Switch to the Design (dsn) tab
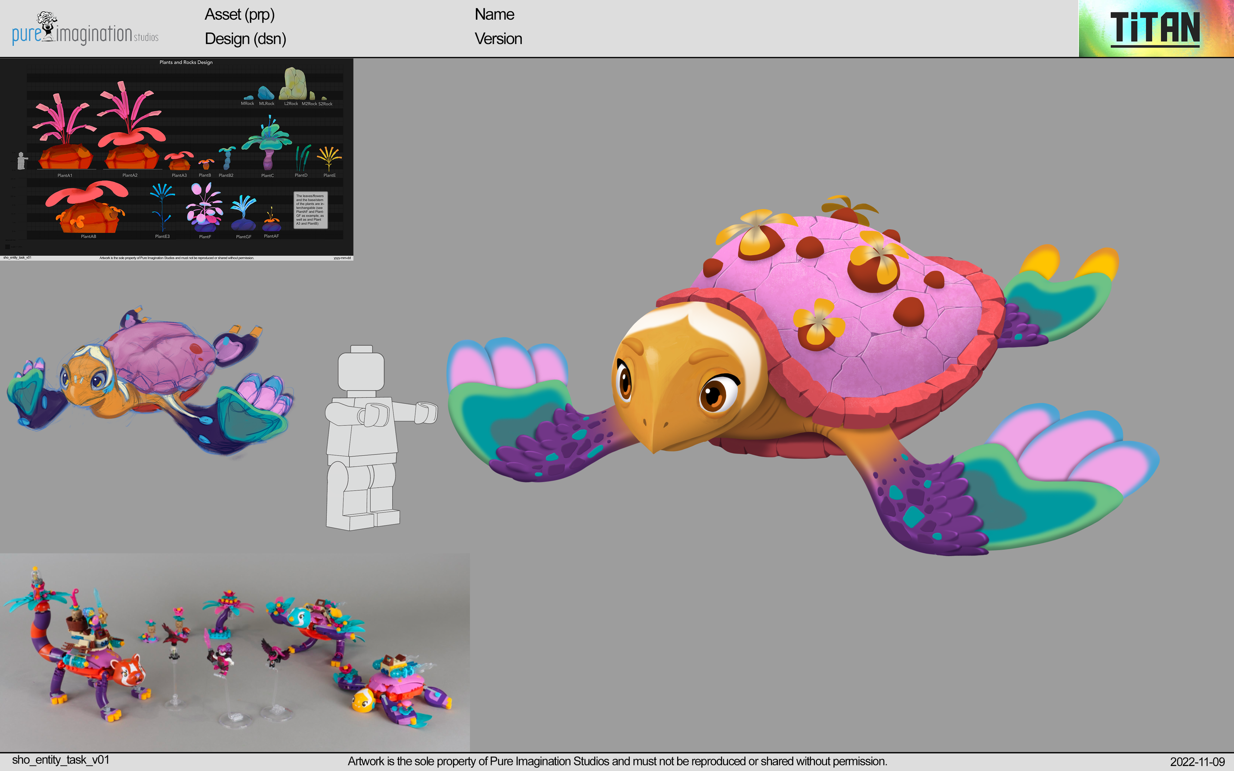Viewport: 1234px width, 771px height. click(245, 39)
